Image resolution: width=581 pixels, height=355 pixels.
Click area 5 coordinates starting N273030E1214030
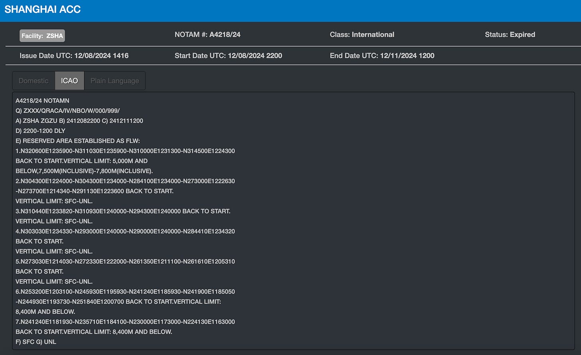tap(125, 261)
